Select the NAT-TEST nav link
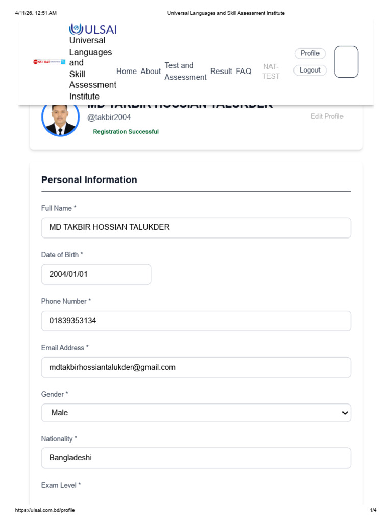392x523 pixels. pos(271,72)
